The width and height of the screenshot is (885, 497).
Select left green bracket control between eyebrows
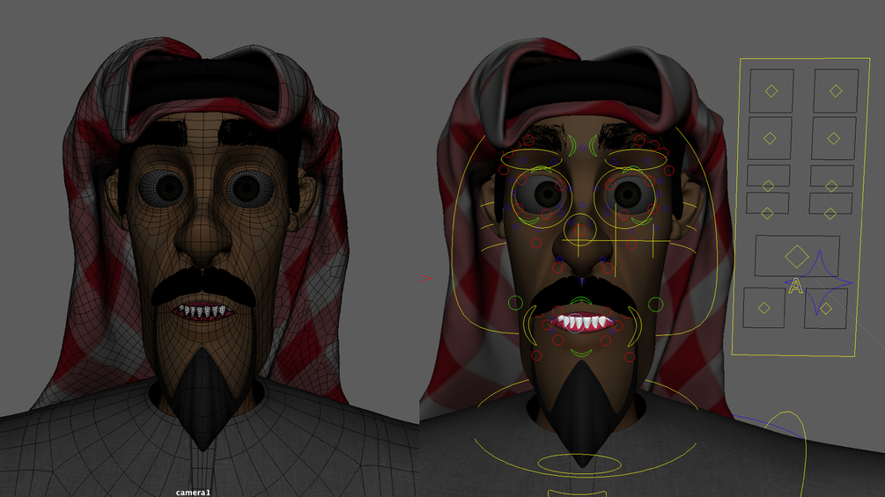tap(572, 146)
